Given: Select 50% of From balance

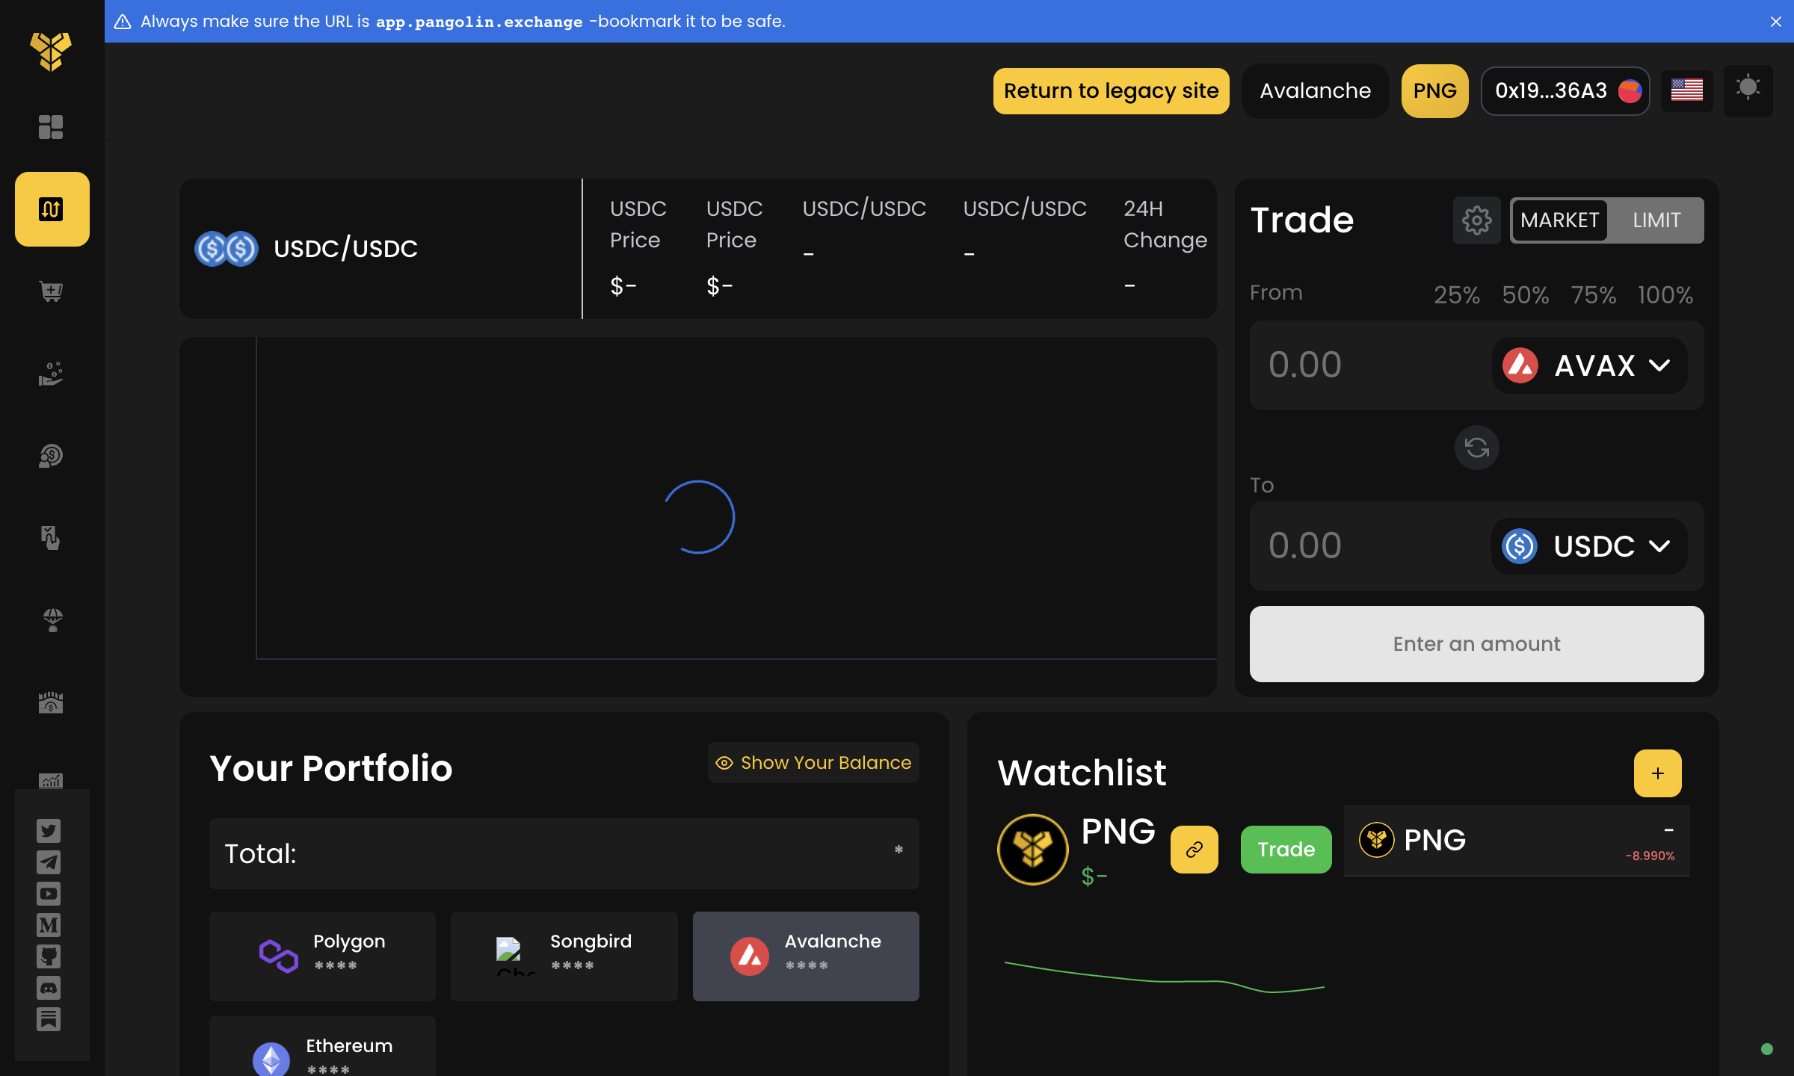Looking at the screenshot, I should (x=1526, y=294).
